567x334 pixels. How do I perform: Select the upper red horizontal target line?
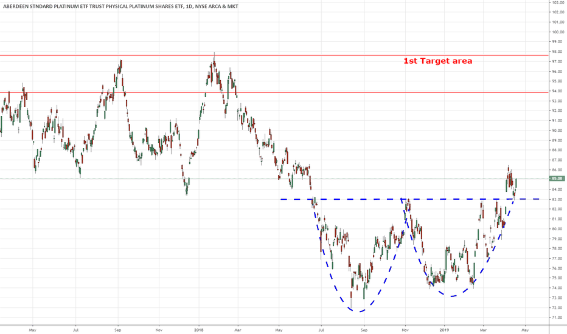tap(274, 55)
